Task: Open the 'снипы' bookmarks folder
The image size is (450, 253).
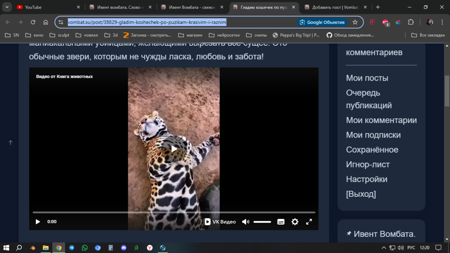Action: pyautogui.click(x=256, y=35)
